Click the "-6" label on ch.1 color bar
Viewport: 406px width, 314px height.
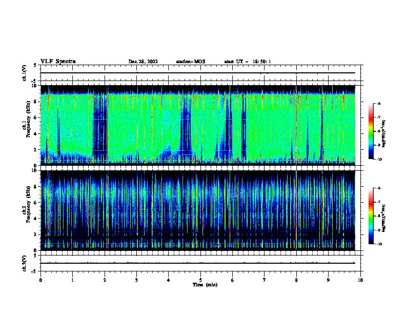point(378,103)
